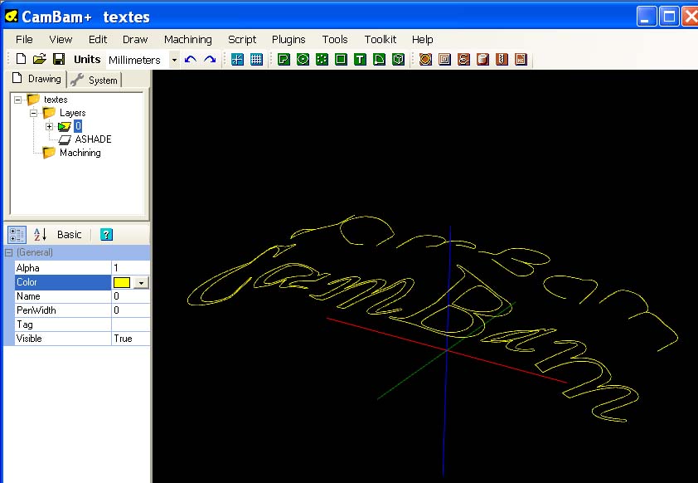Open the Edit menu
698x483 pixels.
point(98,40)
